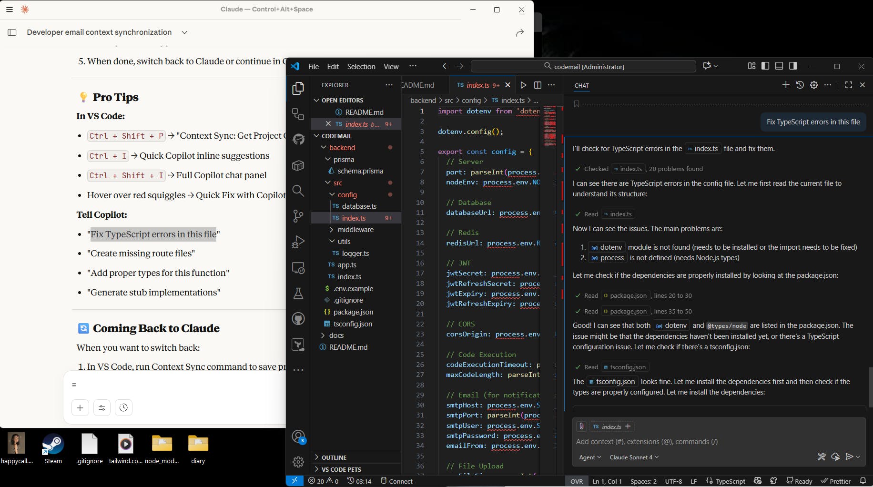Screen dimensions: 873x487
Task: Open the Search view in activity bar
Action: (298, 191)
